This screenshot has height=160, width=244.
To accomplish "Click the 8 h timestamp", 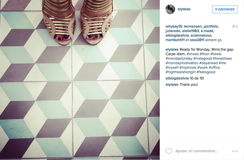I will [x=235, y=27].
